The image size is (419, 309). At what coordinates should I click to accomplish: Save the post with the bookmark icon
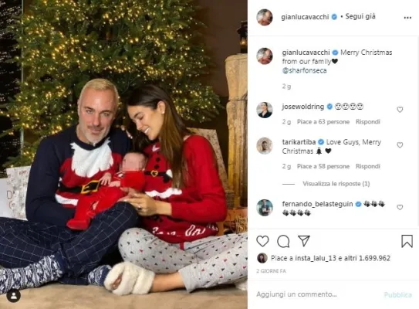click(407, 241)
